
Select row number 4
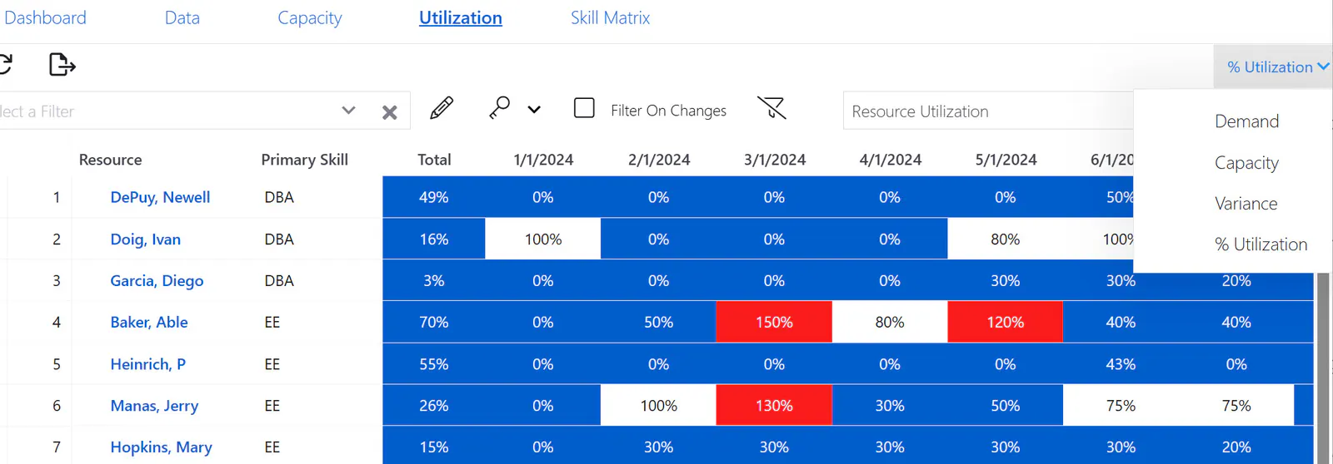(x=56, y=322)
